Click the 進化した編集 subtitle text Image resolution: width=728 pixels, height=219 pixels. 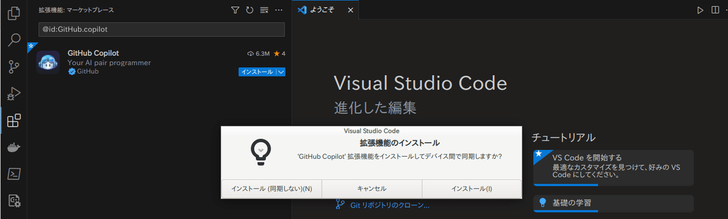point(376,108)
